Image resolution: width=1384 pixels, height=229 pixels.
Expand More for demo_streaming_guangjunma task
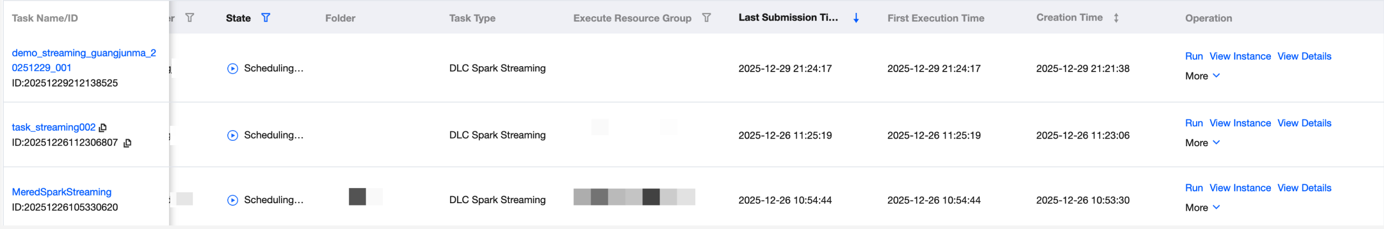(x=1202, y=76)
